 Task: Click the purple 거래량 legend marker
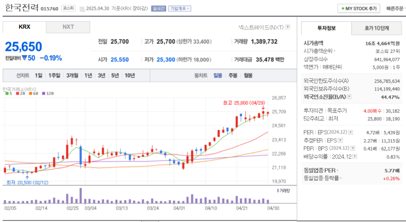click(x=278, y=191)
